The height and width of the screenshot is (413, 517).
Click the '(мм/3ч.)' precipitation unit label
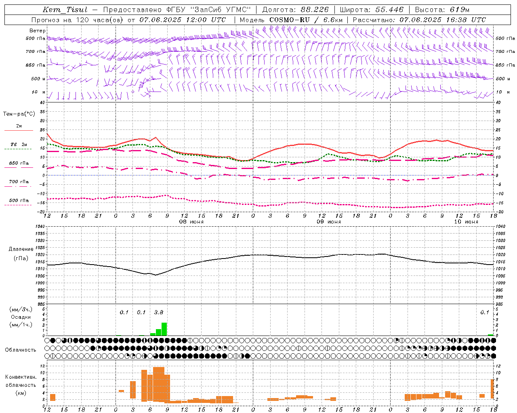tap(21, 310)
